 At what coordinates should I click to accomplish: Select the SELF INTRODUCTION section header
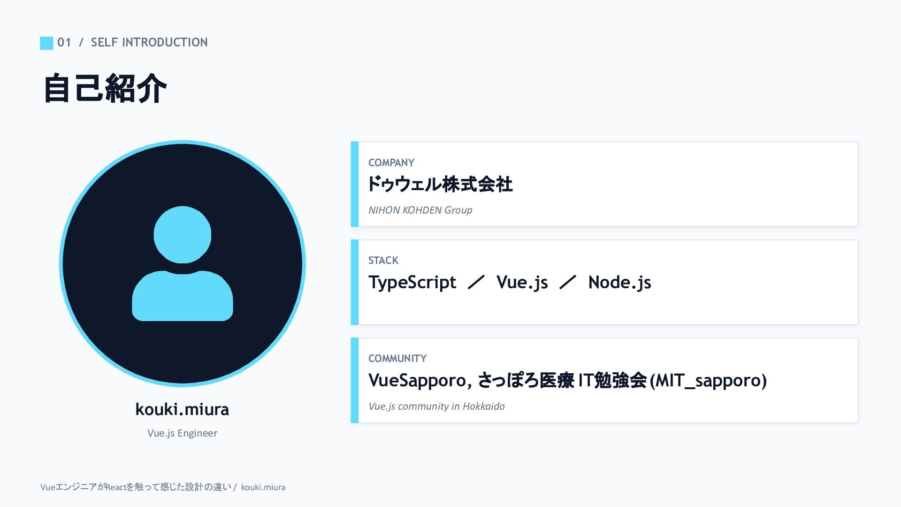pos(149,42)
